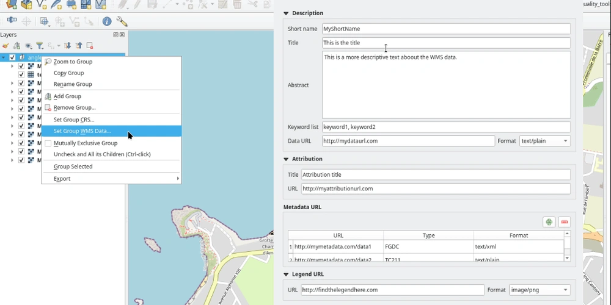Select the TC211 type cell in row 2

(429, 257)
